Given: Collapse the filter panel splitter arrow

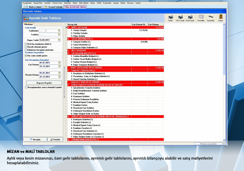Looking at the screenshot, I should click(64, 69).
